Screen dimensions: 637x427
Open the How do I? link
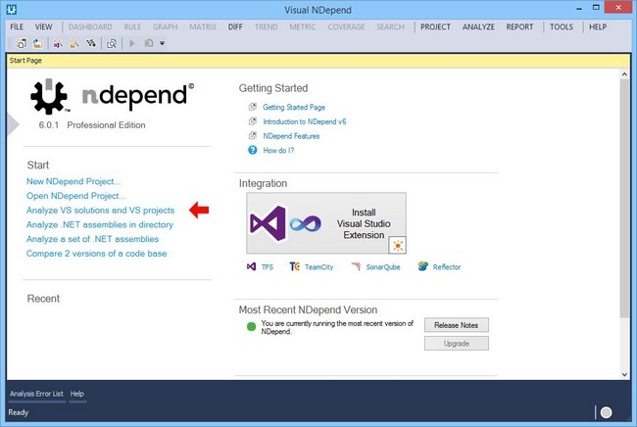click(x=278, y=150)
